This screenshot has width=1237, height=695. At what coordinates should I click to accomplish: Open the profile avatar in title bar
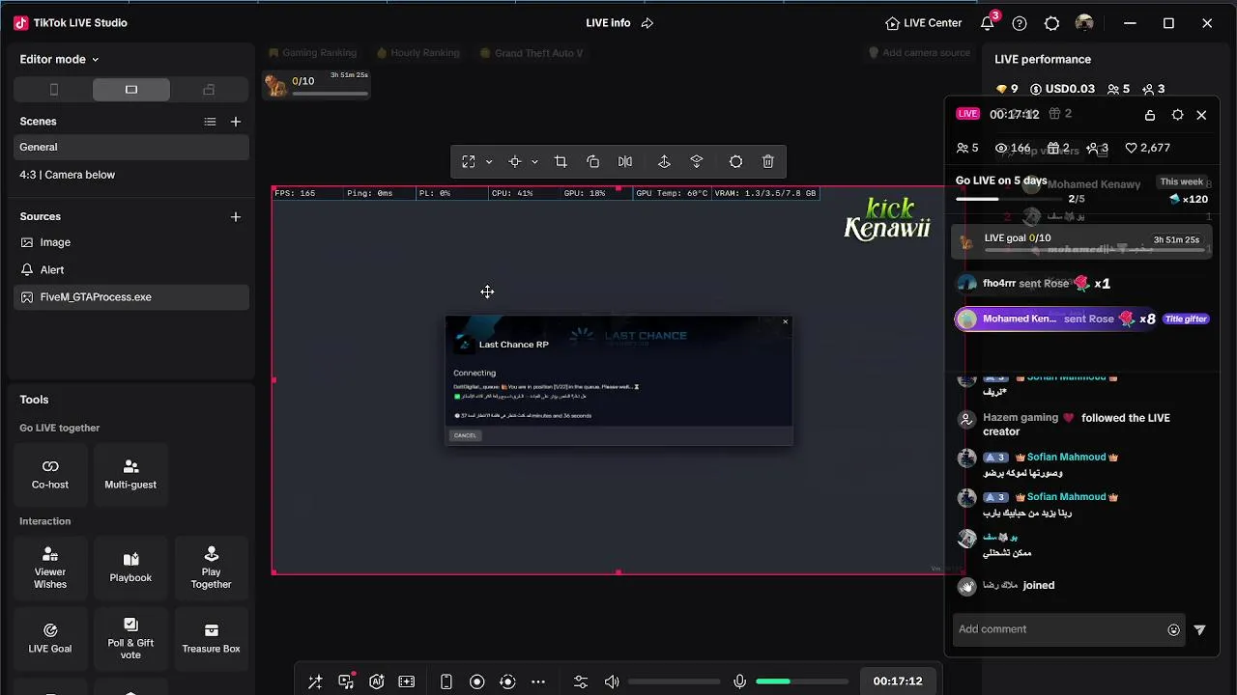1084,23
